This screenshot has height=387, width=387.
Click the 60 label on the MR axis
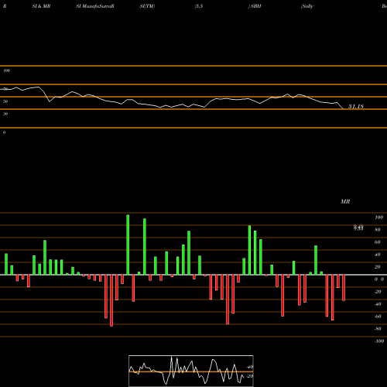pyautogui.click(x=378, y=242)
